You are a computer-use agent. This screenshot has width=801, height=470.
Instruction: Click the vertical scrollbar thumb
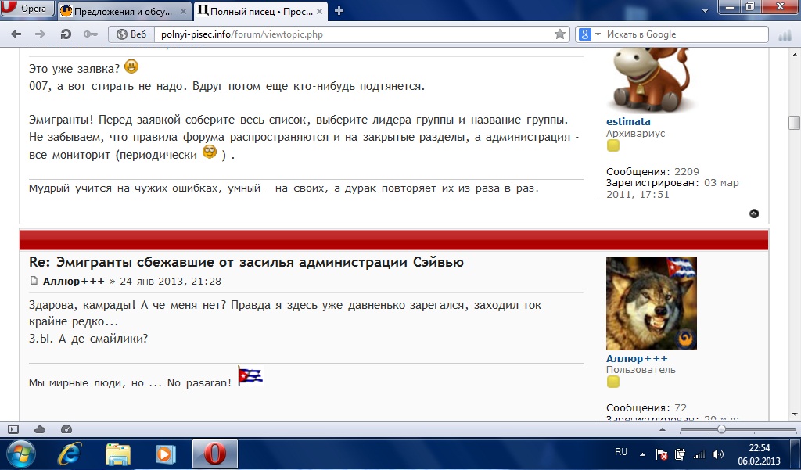[x=794, y=123]
